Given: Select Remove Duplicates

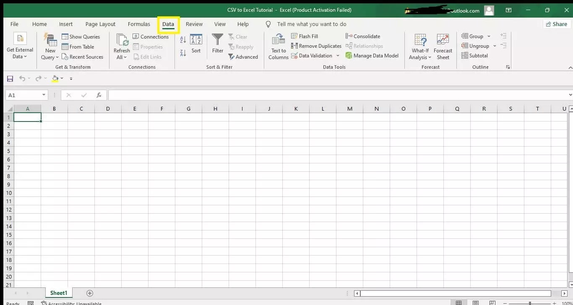Looking at the screenshot, I should pyautogui.click(x=316, y=46).
